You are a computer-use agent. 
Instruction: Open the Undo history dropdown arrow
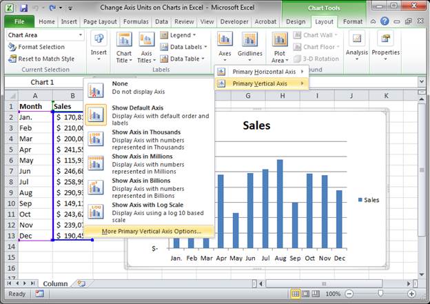coord(43,8)
